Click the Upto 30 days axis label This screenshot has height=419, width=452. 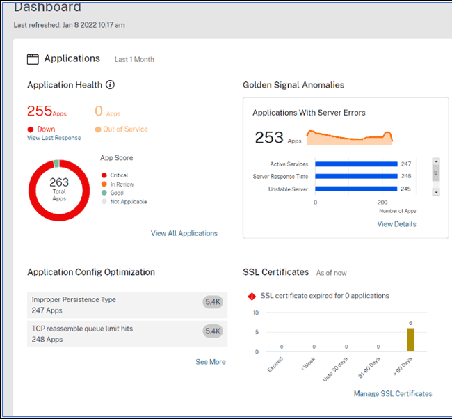click(335, 370)
